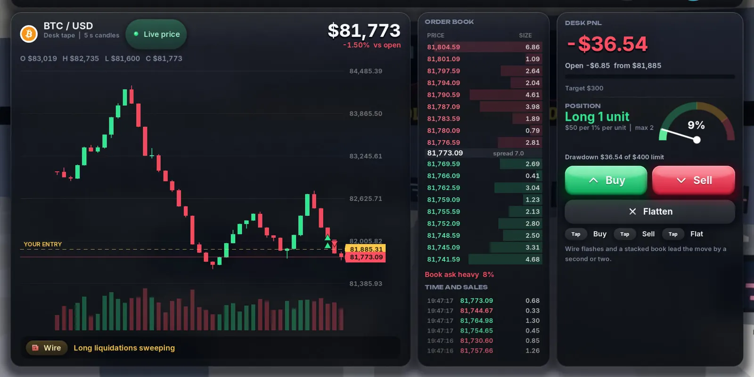Click the large $81,773 price readout
This screenshot has width=754, height=377.
point(364,31)
